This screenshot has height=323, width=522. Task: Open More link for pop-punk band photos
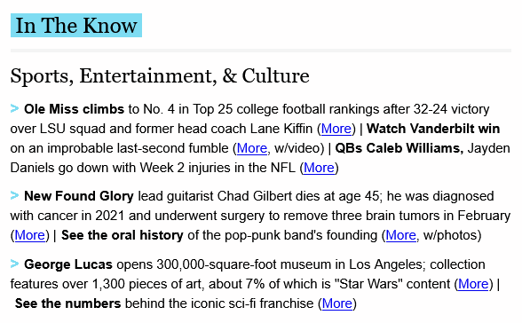pyautogui.click(x=401, y=235)
